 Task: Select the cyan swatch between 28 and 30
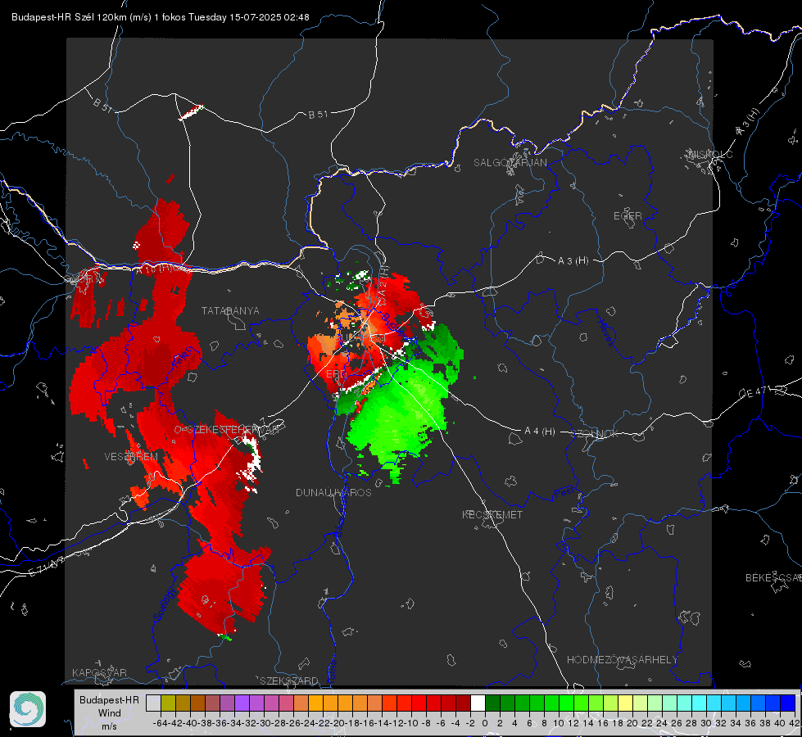(700, 703)
